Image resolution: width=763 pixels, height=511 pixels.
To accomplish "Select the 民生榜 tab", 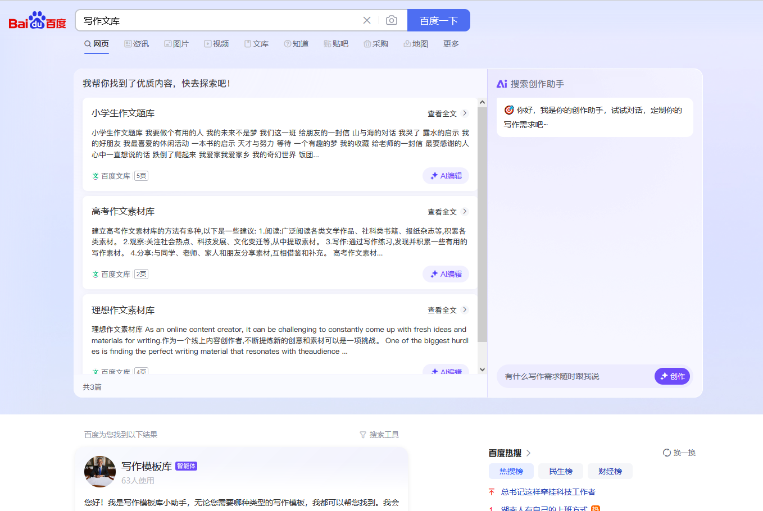I will pyautogui.click(x=561, y=471).
